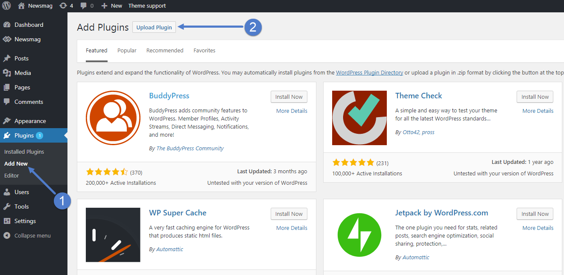Click the BuddyPress plugin logo
Viewport: 564px width, 275px height.
point(113,118)
